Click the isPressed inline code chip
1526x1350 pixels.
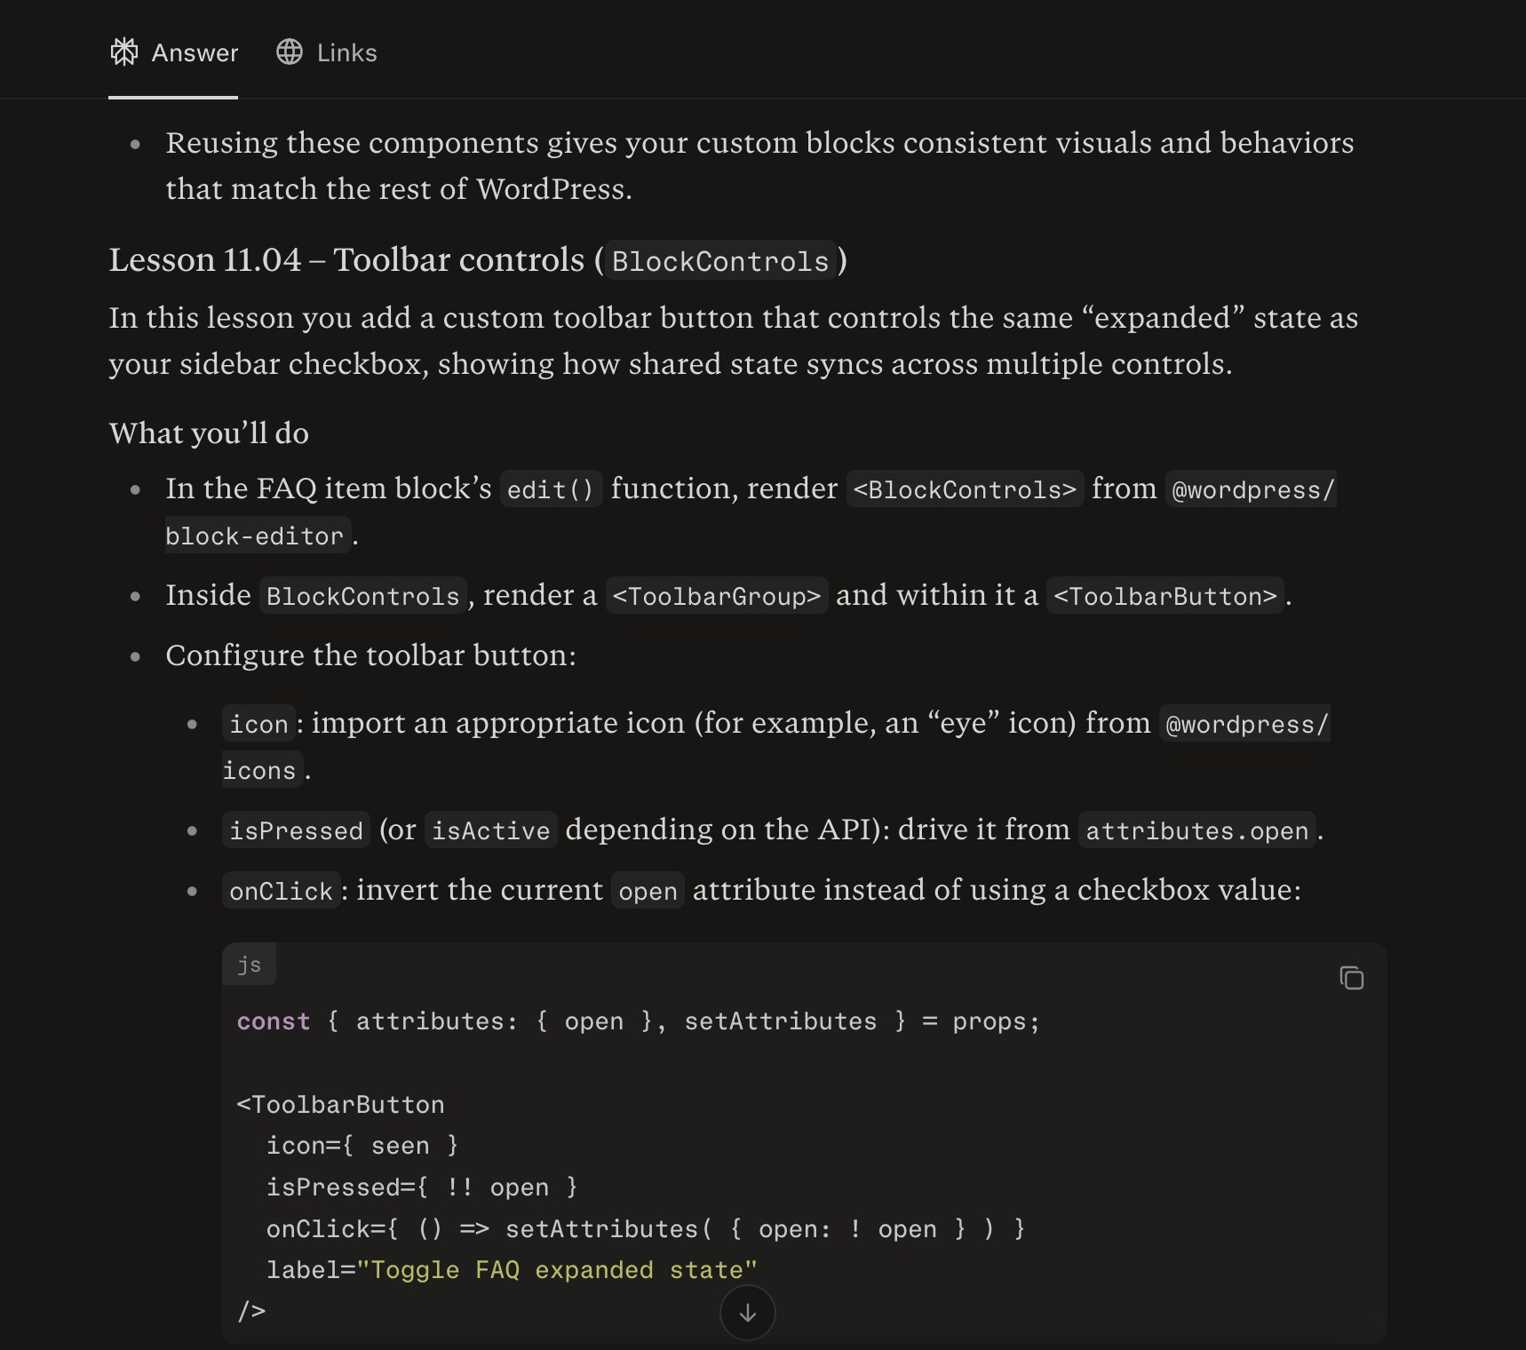[296, 830]
